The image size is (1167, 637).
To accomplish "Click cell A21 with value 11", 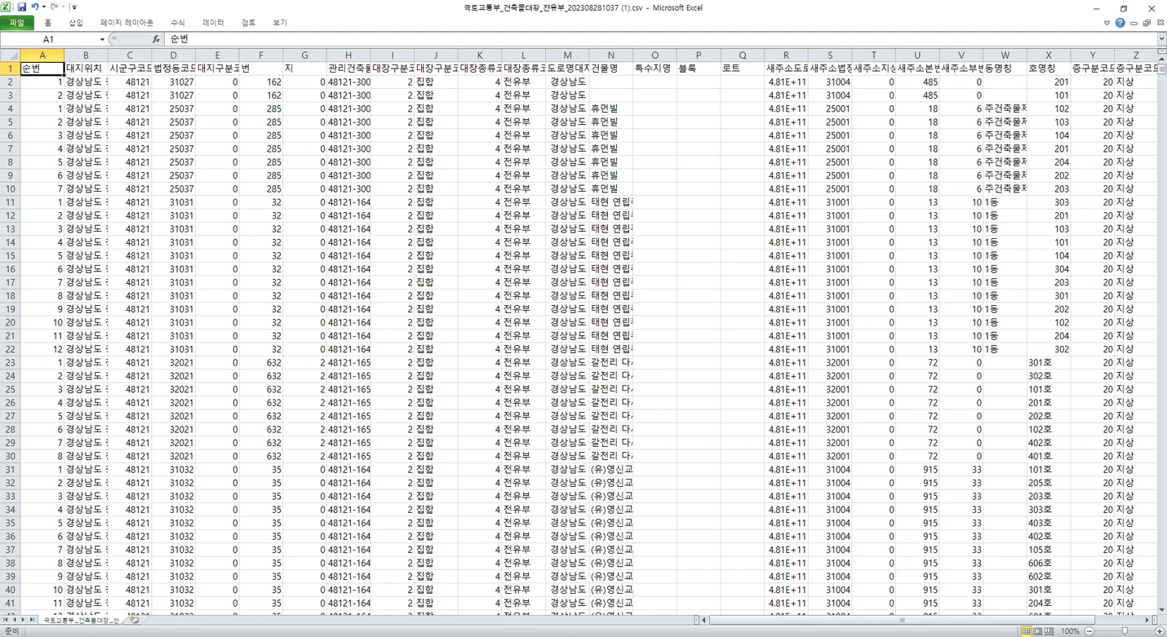I will point(42,336).
